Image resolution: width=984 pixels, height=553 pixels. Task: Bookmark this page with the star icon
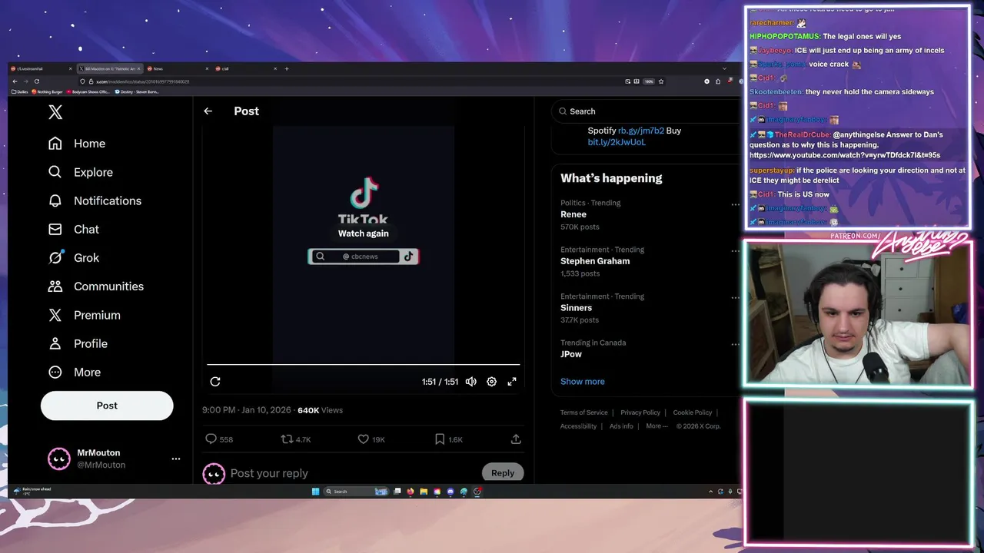pos(661,81)
